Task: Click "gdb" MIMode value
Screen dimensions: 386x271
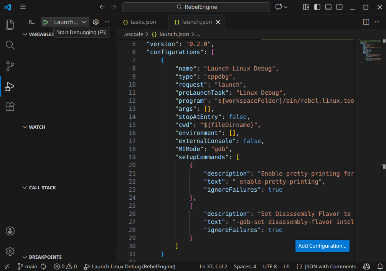Action: tap(220, 149)
